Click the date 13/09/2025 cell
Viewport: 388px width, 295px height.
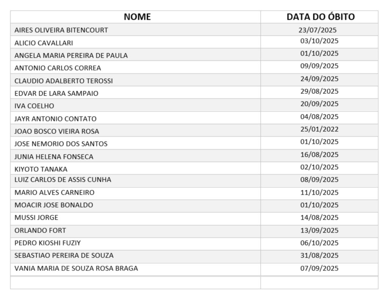[x=319, y=230]
